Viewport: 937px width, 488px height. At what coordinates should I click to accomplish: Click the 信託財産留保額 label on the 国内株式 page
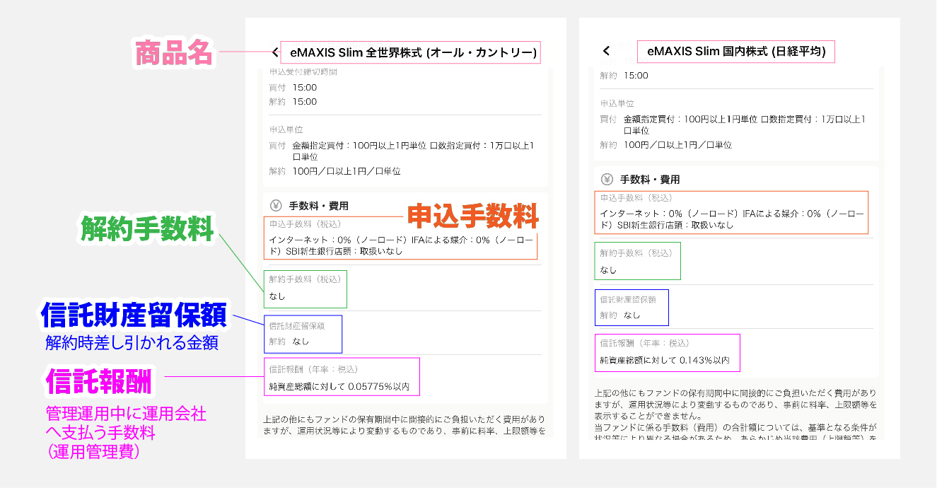[x=628, y=300]
